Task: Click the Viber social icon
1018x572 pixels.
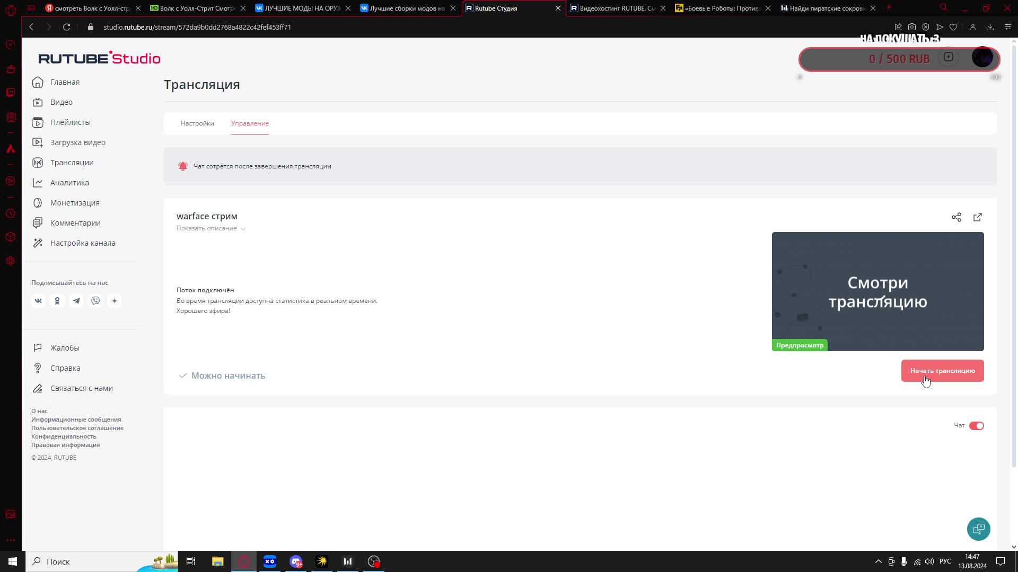Action: coord(95,301)
